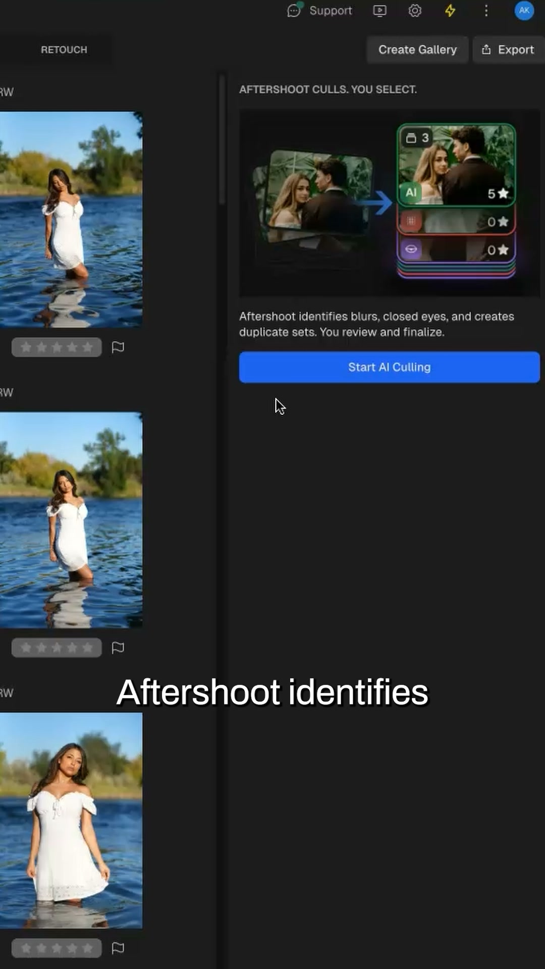
Task: Select the third photo of woman facing camera
Action: [71, 821]
